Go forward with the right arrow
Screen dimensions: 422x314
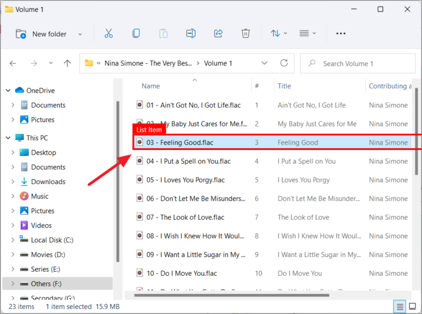(x=34, y=63)
